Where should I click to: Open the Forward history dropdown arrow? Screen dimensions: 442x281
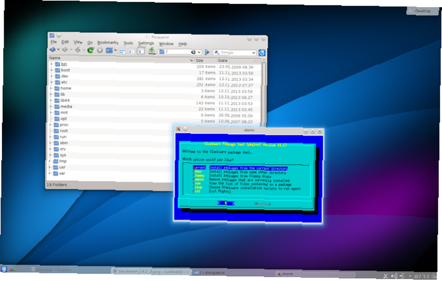[x=71, y=50]
